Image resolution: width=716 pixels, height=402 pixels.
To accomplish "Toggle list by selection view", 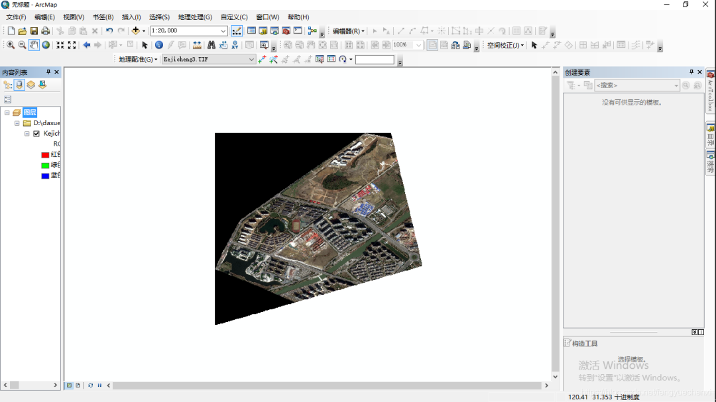I will (42, 85).
